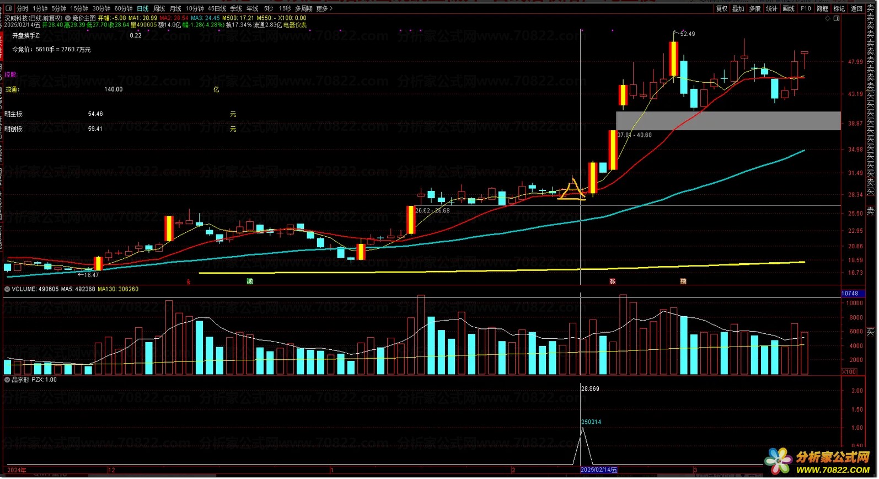Switch to 季线 quarterly chart

pyautogui.click(x=236, y=8)
